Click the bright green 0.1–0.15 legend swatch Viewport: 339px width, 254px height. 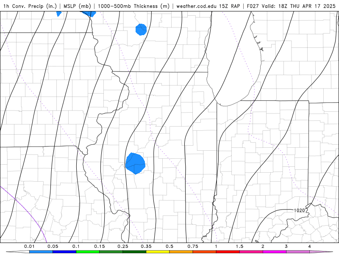click(x=88, y=252)
